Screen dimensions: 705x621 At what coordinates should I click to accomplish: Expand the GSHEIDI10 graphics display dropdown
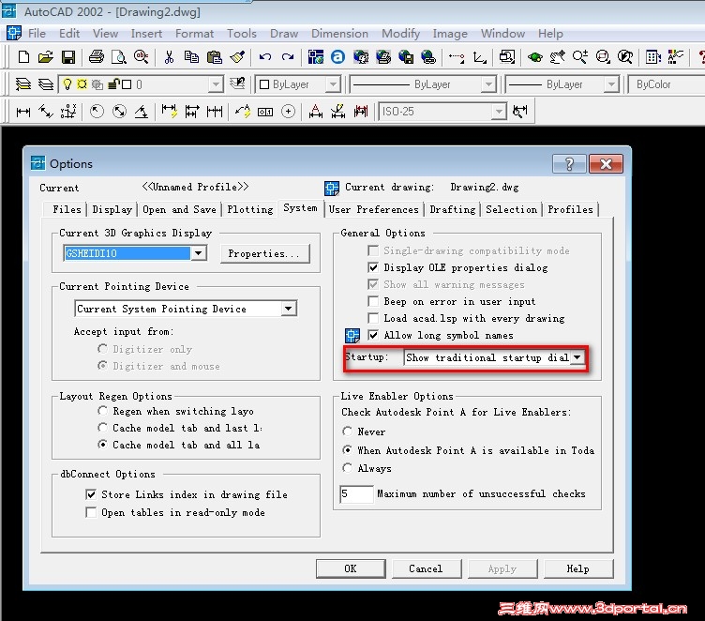199,253
